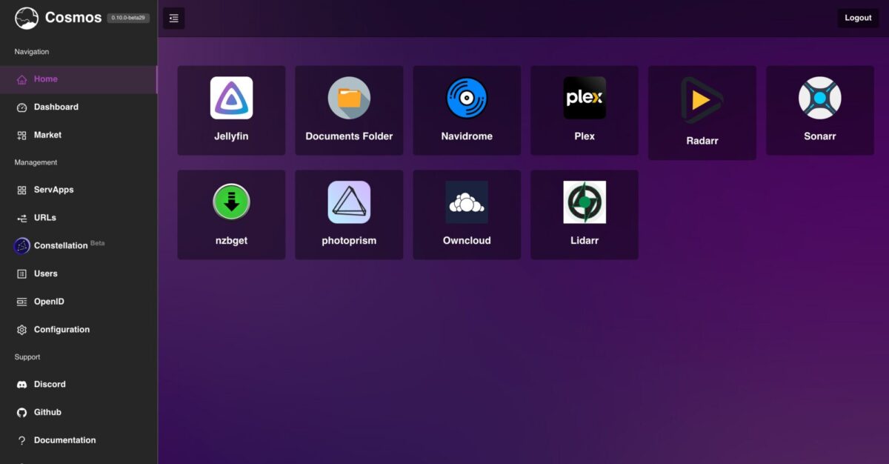Screen dimensions: 889x464
Task: Navigate to ServApps management
Action: [x=53, y=190]
